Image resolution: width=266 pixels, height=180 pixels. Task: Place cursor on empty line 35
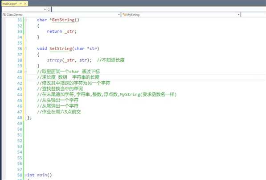click(146, 43)
